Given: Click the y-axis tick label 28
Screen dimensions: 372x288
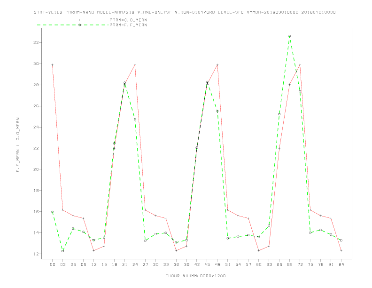Looking at the screenshot, I should click(36, 85).
